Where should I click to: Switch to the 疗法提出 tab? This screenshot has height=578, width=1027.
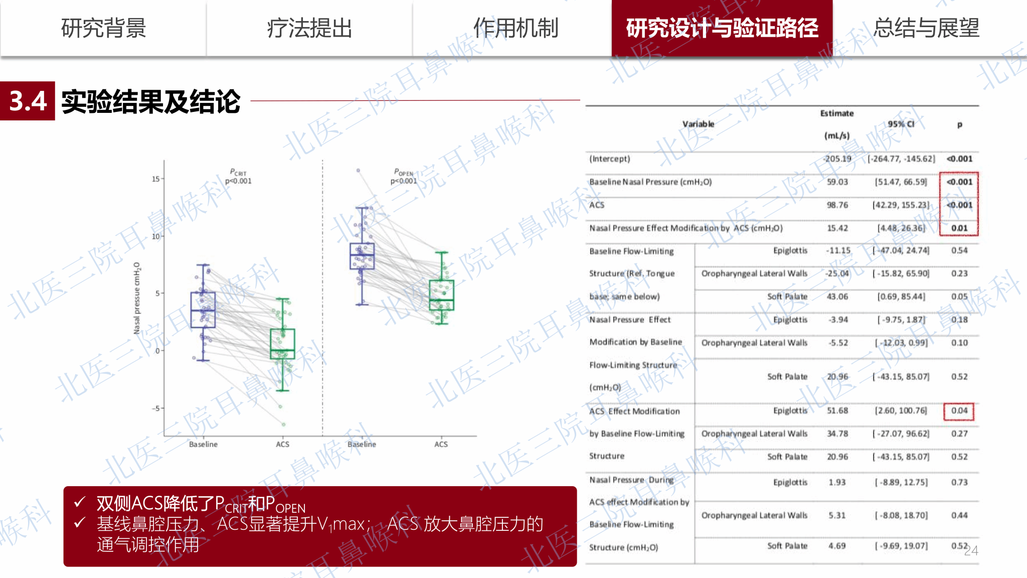[x=309, y=28]
